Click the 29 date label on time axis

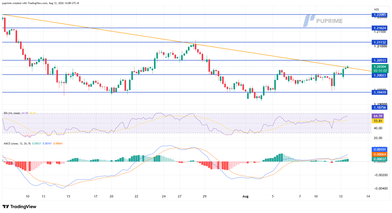(x=204, y=197)
